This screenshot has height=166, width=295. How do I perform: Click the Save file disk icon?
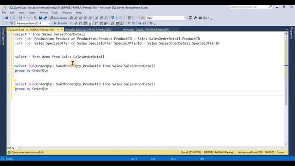[x=40, y=18]
